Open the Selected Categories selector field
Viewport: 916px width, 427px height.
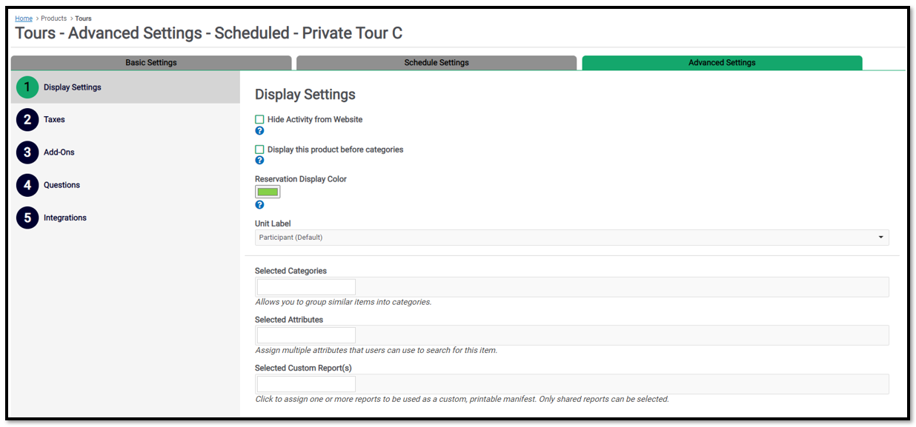pyautogui.click(x=571, y=287)
